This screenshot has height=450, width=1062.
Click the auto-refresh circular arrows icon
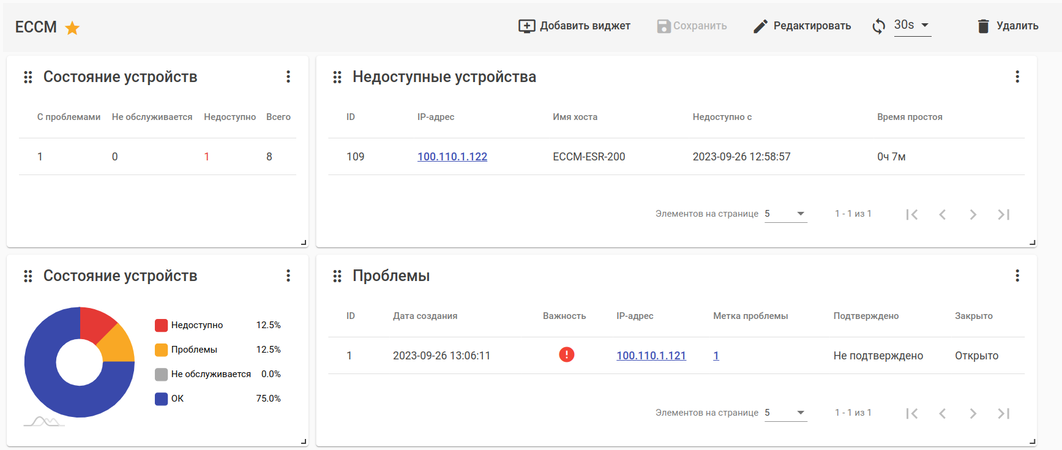tap(879, 26)
